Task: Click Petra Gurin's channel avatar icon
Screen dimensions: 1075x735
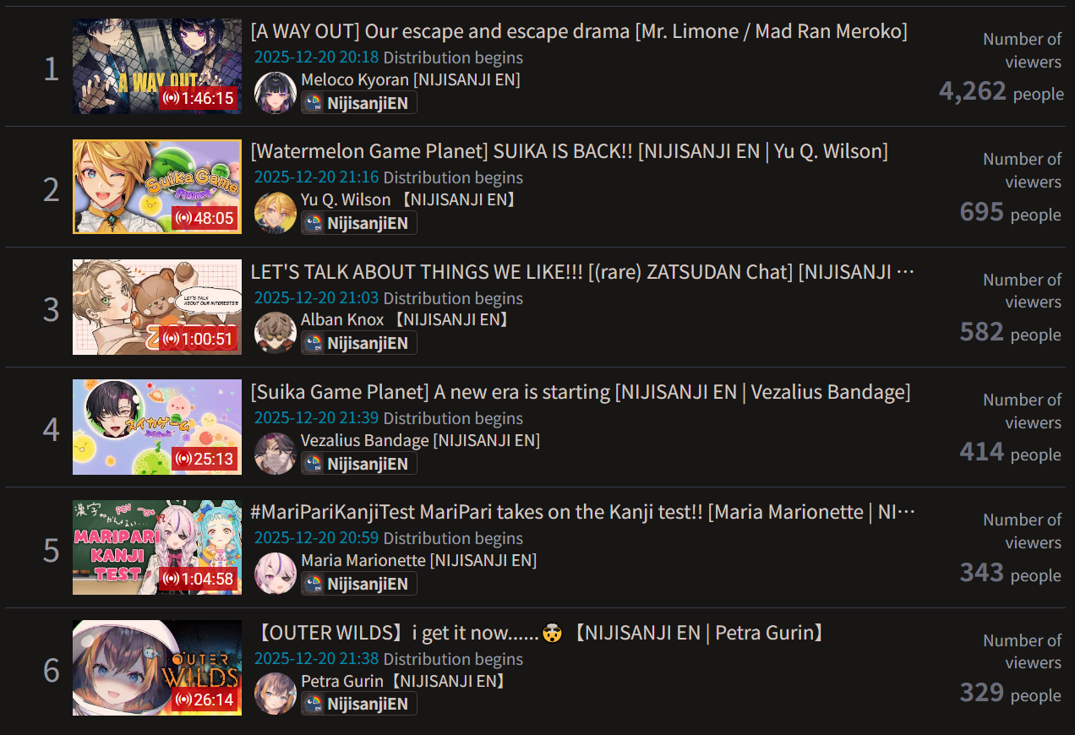Action: (275, 694)
